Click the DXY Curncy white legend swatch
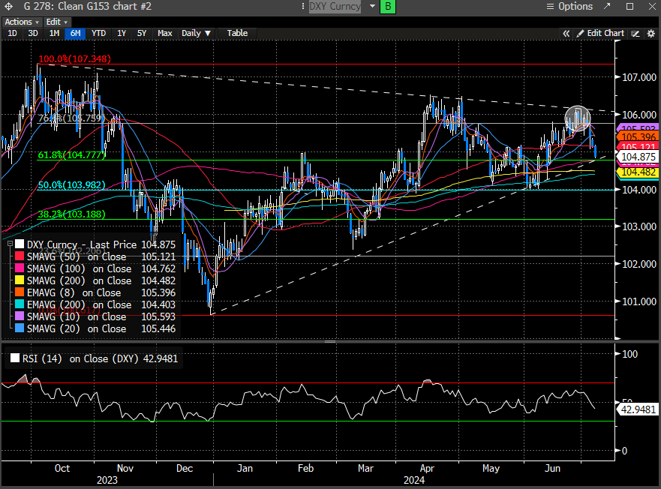This screenshot has height=489, width=661. [x=20, y=244]
